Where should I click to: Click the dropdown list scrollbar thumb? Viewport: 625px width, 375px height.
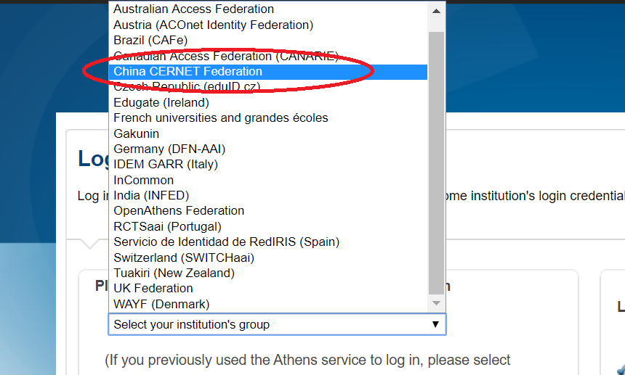point(436,160)
